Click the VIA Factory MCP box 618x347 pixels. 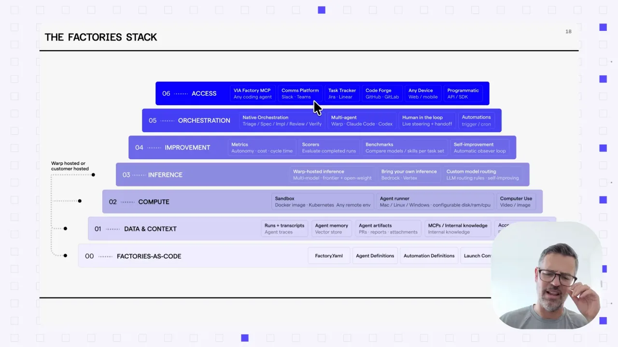point(253,93)
